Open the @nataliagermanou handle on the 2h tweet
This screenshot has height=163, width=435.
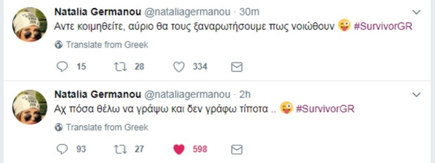coord(187,95)
